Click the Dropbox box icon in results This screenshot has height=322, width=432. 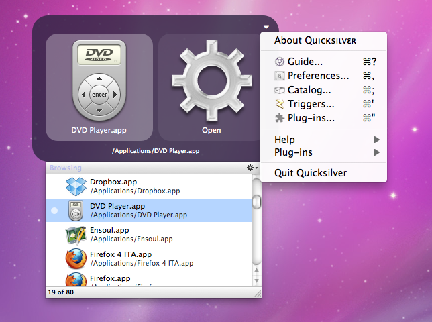point(75,186)
